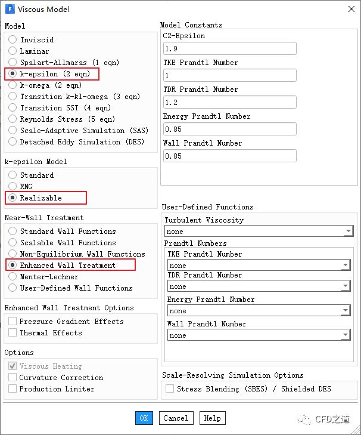Choose Menter-Lechner near-wall treatment
Image resolution: width=361 pixels, height=435 pixels.
pyautogui.click(x=13, y=277)
